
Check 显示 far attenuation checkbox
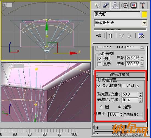pyautogui.click(x=99, y=64)
